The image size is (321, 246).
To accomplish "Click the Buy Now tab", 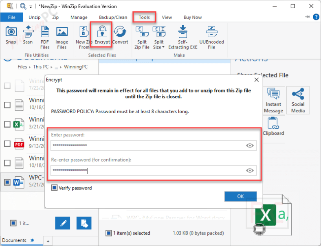I will 193,18.
